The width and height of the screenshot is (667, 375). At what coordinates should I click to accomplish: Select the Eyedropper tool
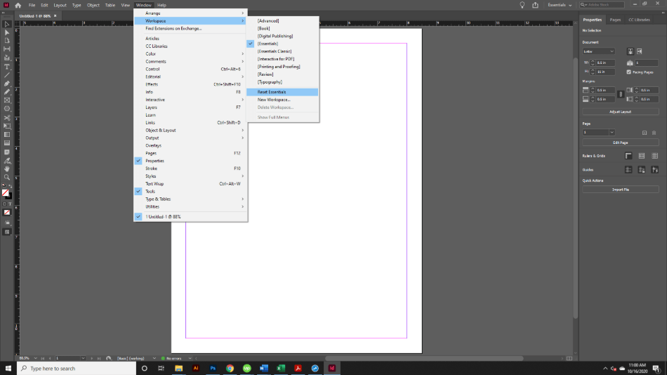coord(7,161)
